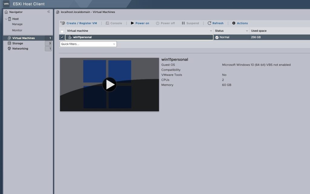Open Networking in the navigator
310x194 pixels.
20,48
